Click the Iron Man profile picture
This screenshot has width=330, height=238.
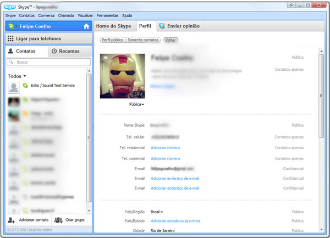[x=122, y=76]
